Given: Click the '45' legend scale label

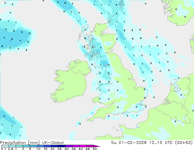Looking at the screenshot, I should tap(88, 149).
